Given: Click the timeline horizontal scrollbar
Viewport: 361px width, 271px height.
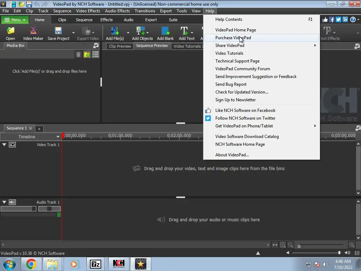Looking at the screenshot, I should click(135, 245).
